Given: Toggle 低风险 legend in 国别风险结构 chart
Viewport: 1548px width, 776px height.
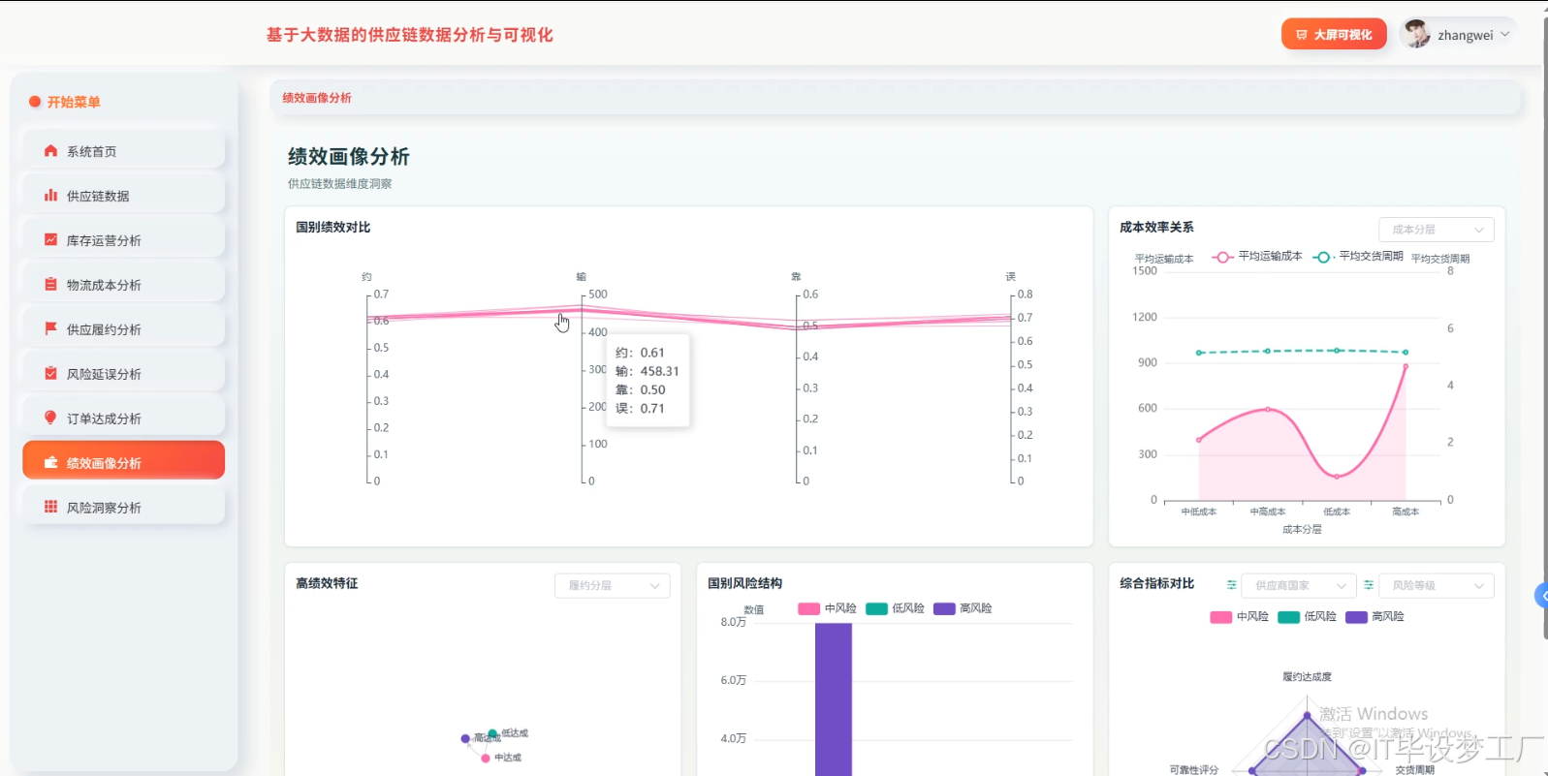Looking at the screenshot, I should [x=895, y=608].
